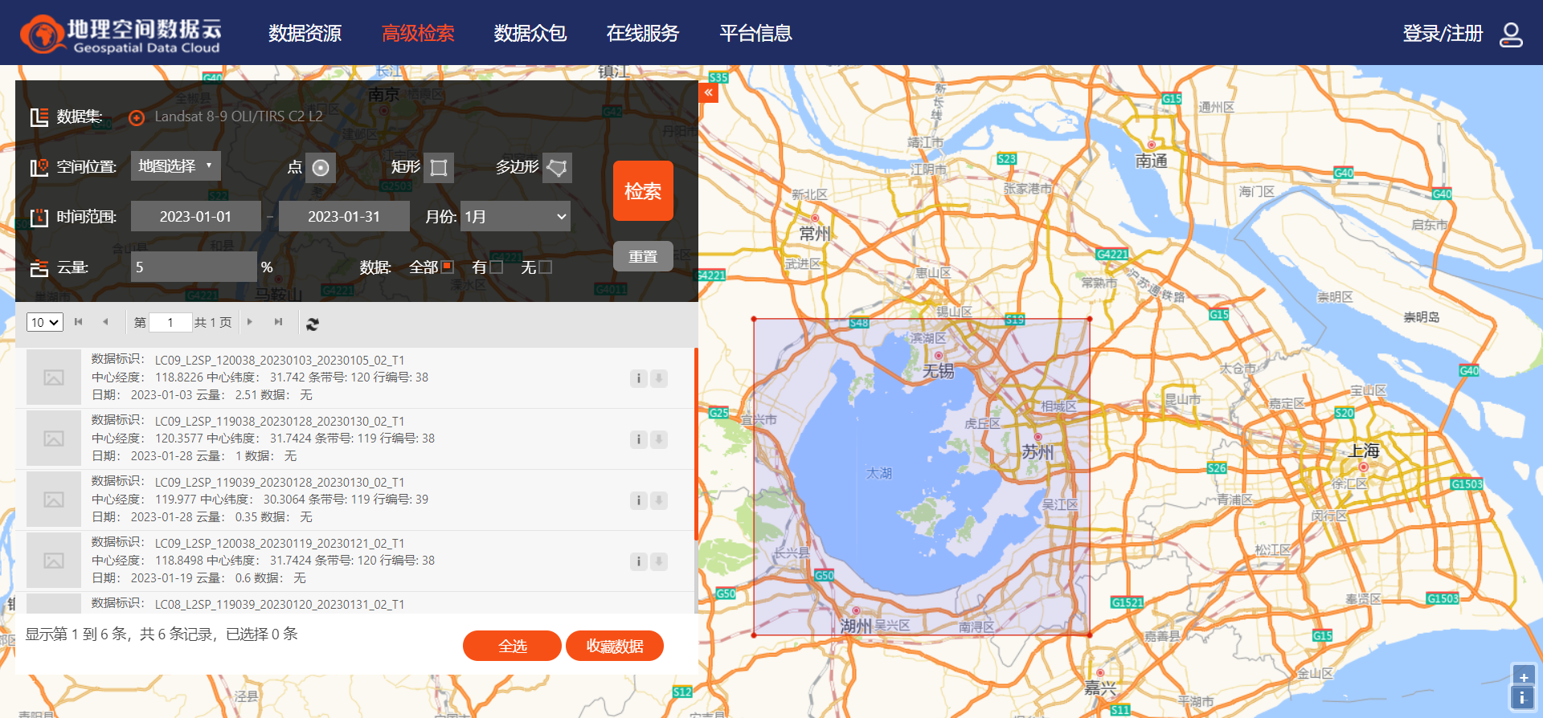Click the 南通 label on map
The image size is (1543, 718).
(x=1152, y=161)
